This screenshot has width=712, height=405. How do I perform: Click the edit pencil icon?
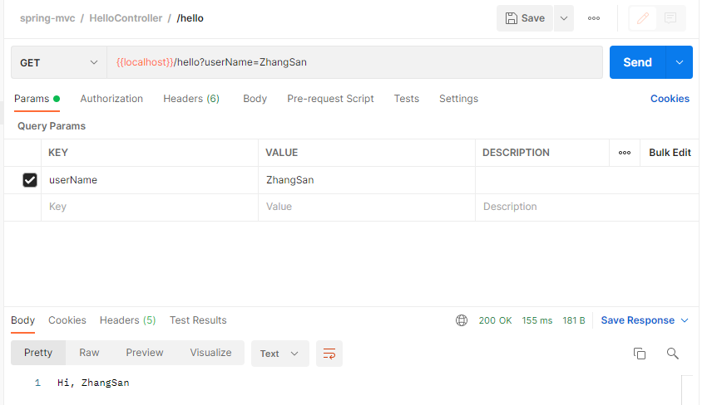point(642,18)
